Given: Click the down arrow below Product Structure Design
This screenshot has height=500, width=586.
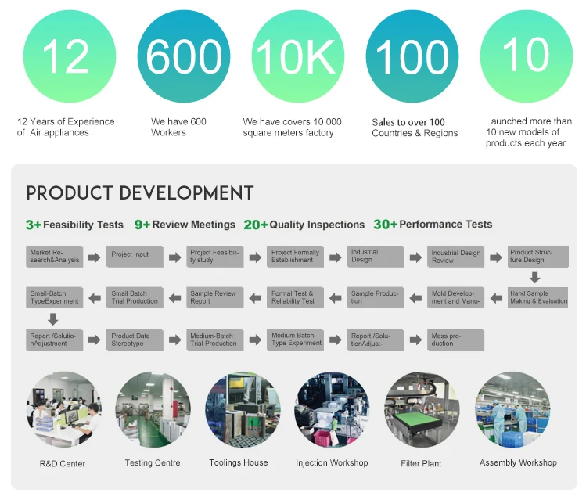Looking at the screenshot, I should 536,277.
